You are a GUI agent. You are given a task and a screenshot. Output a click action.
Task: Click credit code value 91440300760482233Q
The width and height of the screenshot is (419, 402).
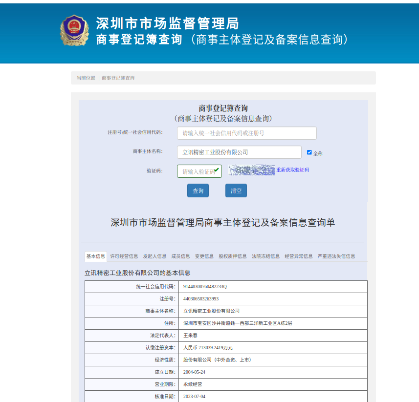tap(205, 287)
